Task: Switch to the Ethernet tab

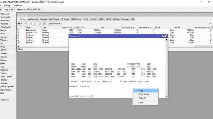Action: pos(44,19)
